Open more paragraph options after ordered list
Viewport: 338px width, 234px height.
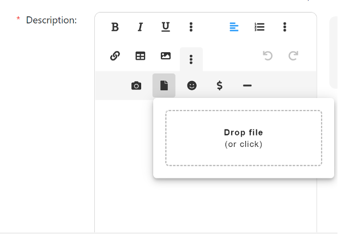pos(285,27)
